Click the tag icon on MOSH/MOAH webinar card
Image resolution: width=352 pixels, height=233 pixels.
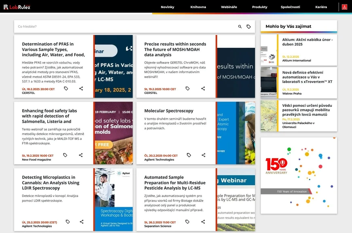click(187, 88)
